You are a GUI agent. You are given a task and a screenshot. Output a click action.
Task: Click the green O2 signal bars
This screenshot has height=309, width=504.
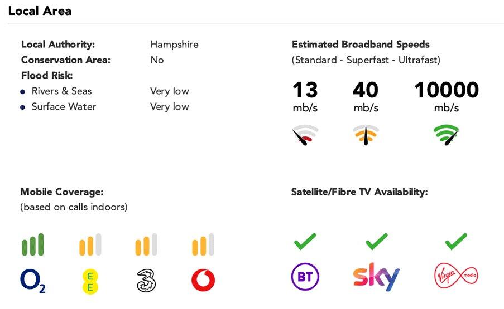pyautogui.click(x=33, y=245)
